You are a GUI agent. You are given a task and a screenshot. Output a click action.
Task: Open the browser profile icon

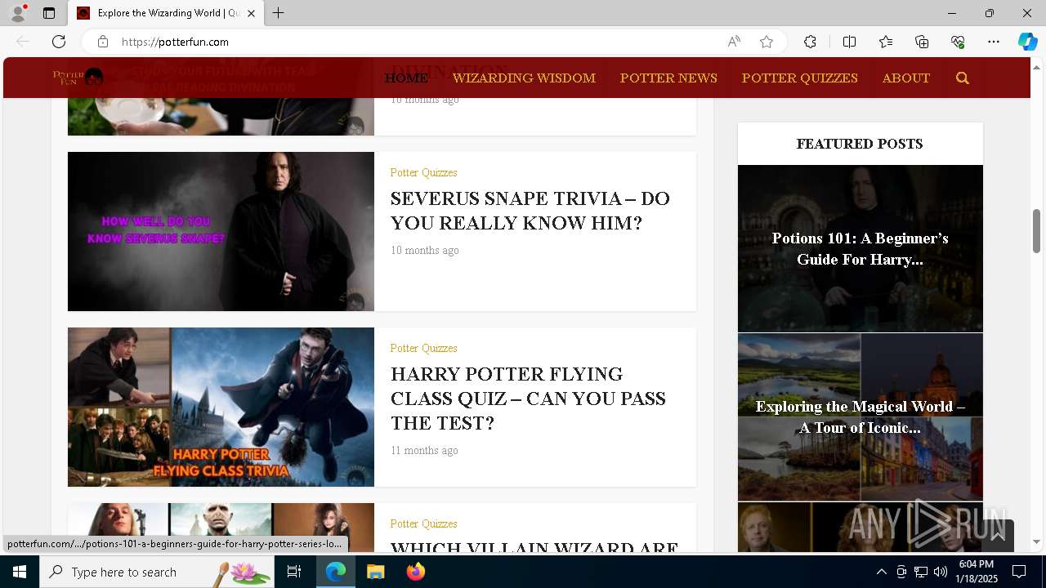click(x=18, y=13)
